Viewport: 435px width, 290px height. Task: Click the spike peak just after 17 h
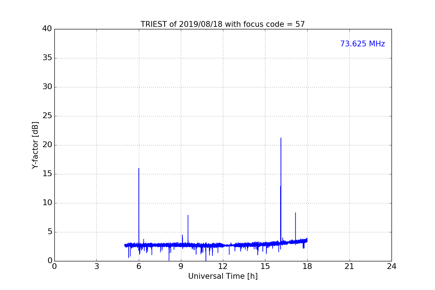[x=295, y=213]
